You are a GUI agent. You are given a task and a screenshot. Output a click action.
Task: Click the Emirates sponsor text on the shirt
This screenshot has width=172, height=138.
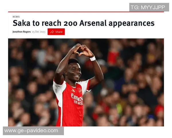(x=77, y=99)
